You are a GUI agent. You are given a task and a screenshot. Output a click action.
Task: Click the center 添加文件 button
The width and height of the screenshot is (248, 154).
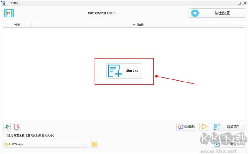124,71
